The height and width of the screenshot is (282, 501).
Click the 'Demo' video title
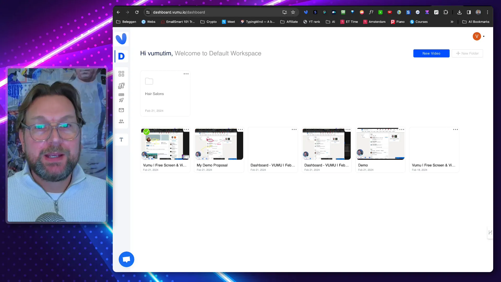pos(363,165)
